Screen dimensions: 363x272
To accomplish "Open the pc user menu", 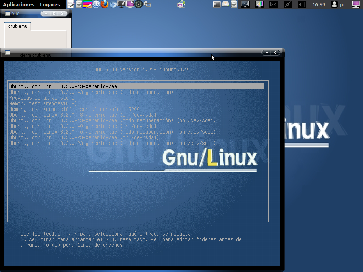I will (339, 4).
